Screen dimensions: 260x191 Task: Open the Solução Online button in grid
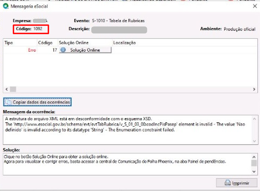point(85,50)
